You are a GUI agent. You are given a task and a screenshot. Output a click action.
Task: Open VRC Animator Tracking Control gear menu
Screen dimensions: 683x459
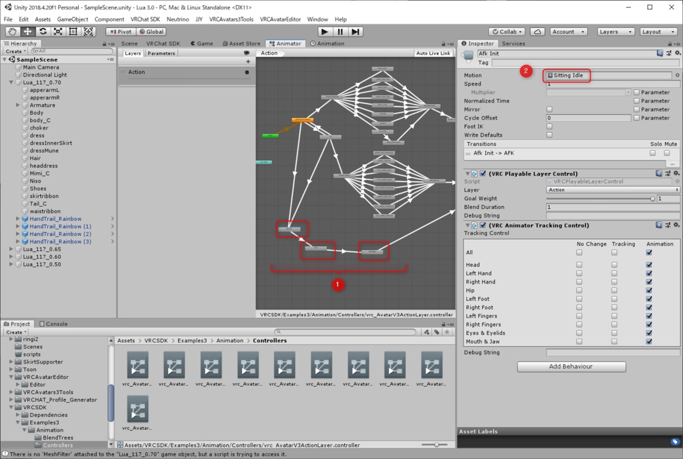(x=676, y=225)
